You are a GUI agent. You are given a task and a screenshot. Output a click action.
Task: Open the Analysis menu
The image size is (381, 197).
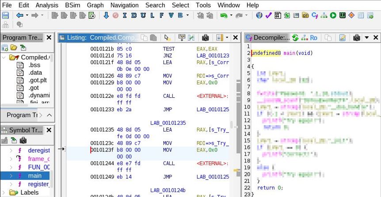tap(47, 5)
